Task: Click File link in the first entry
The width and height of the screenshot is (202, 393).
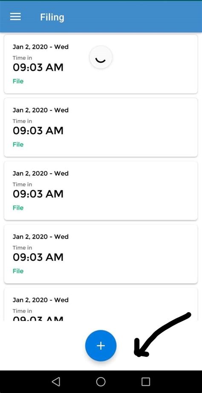Action: pos(18,81)
